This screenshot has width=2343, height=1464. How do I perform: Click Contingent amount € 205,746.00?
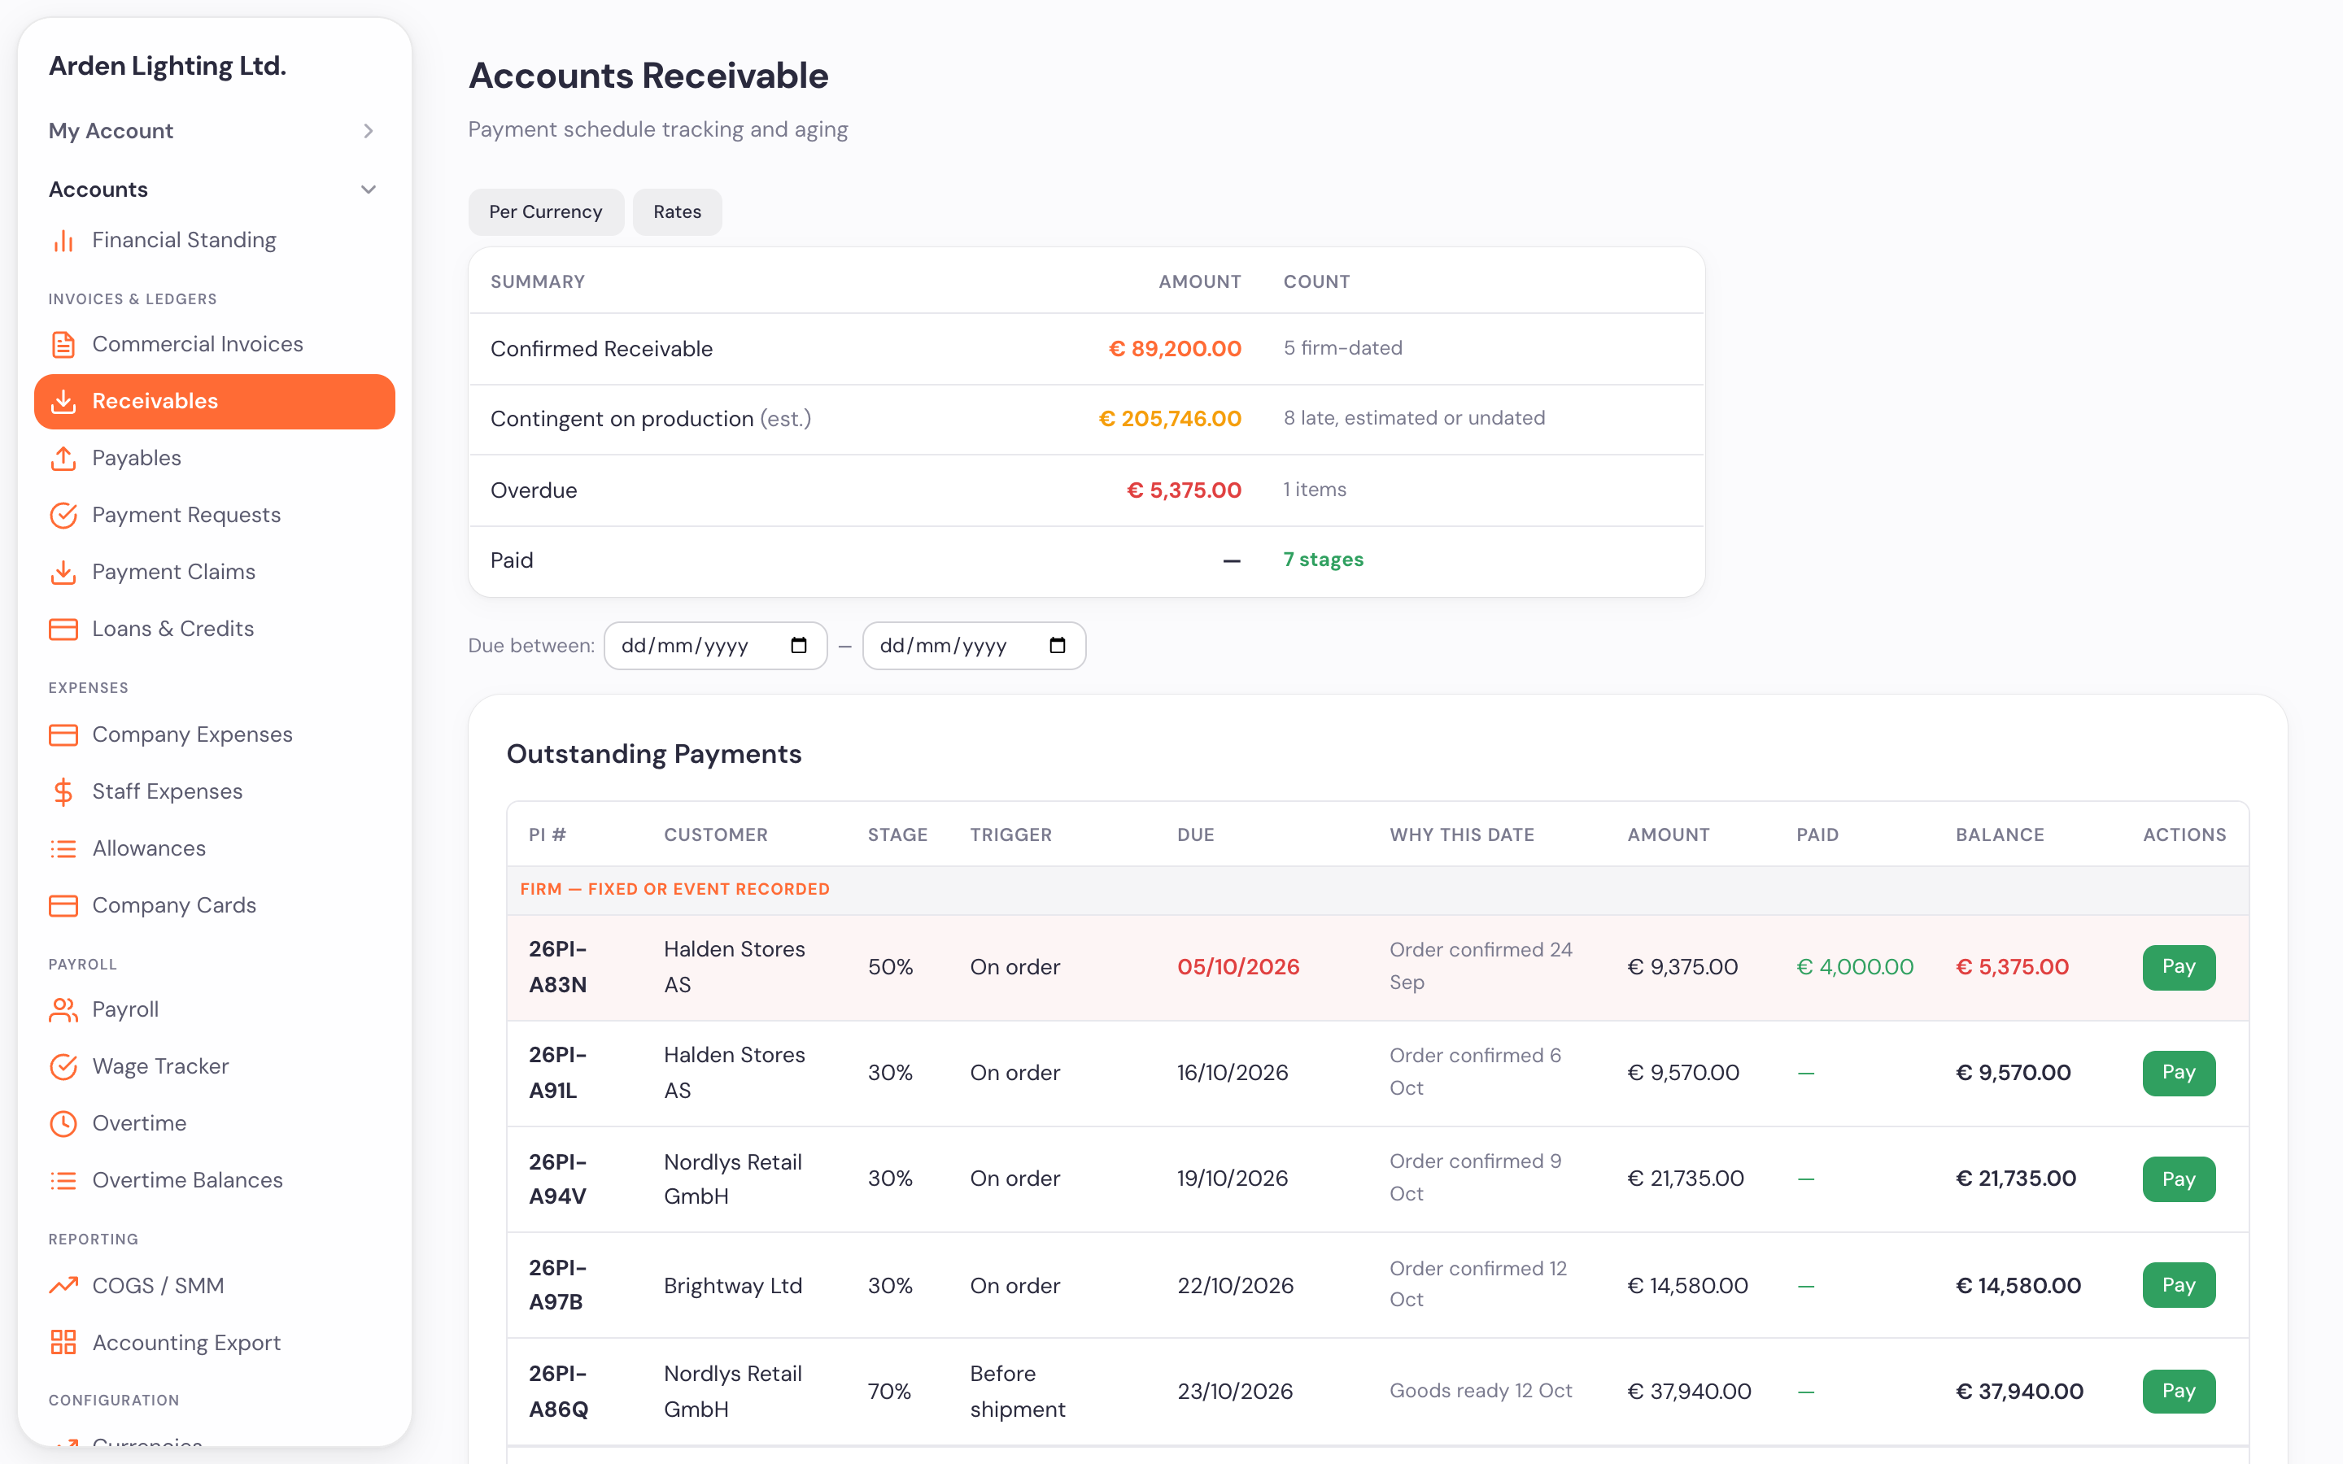[1170, 419]
